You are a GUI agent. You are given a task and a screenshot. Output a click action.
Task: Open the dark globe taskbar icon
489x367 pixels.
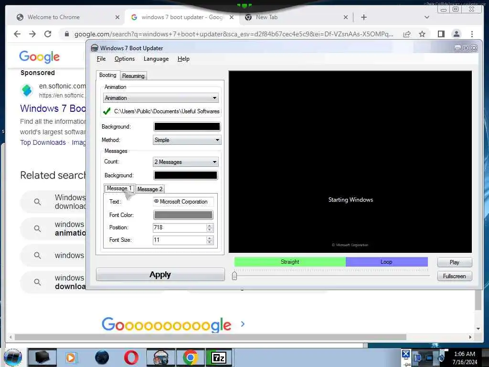[102, 357]
